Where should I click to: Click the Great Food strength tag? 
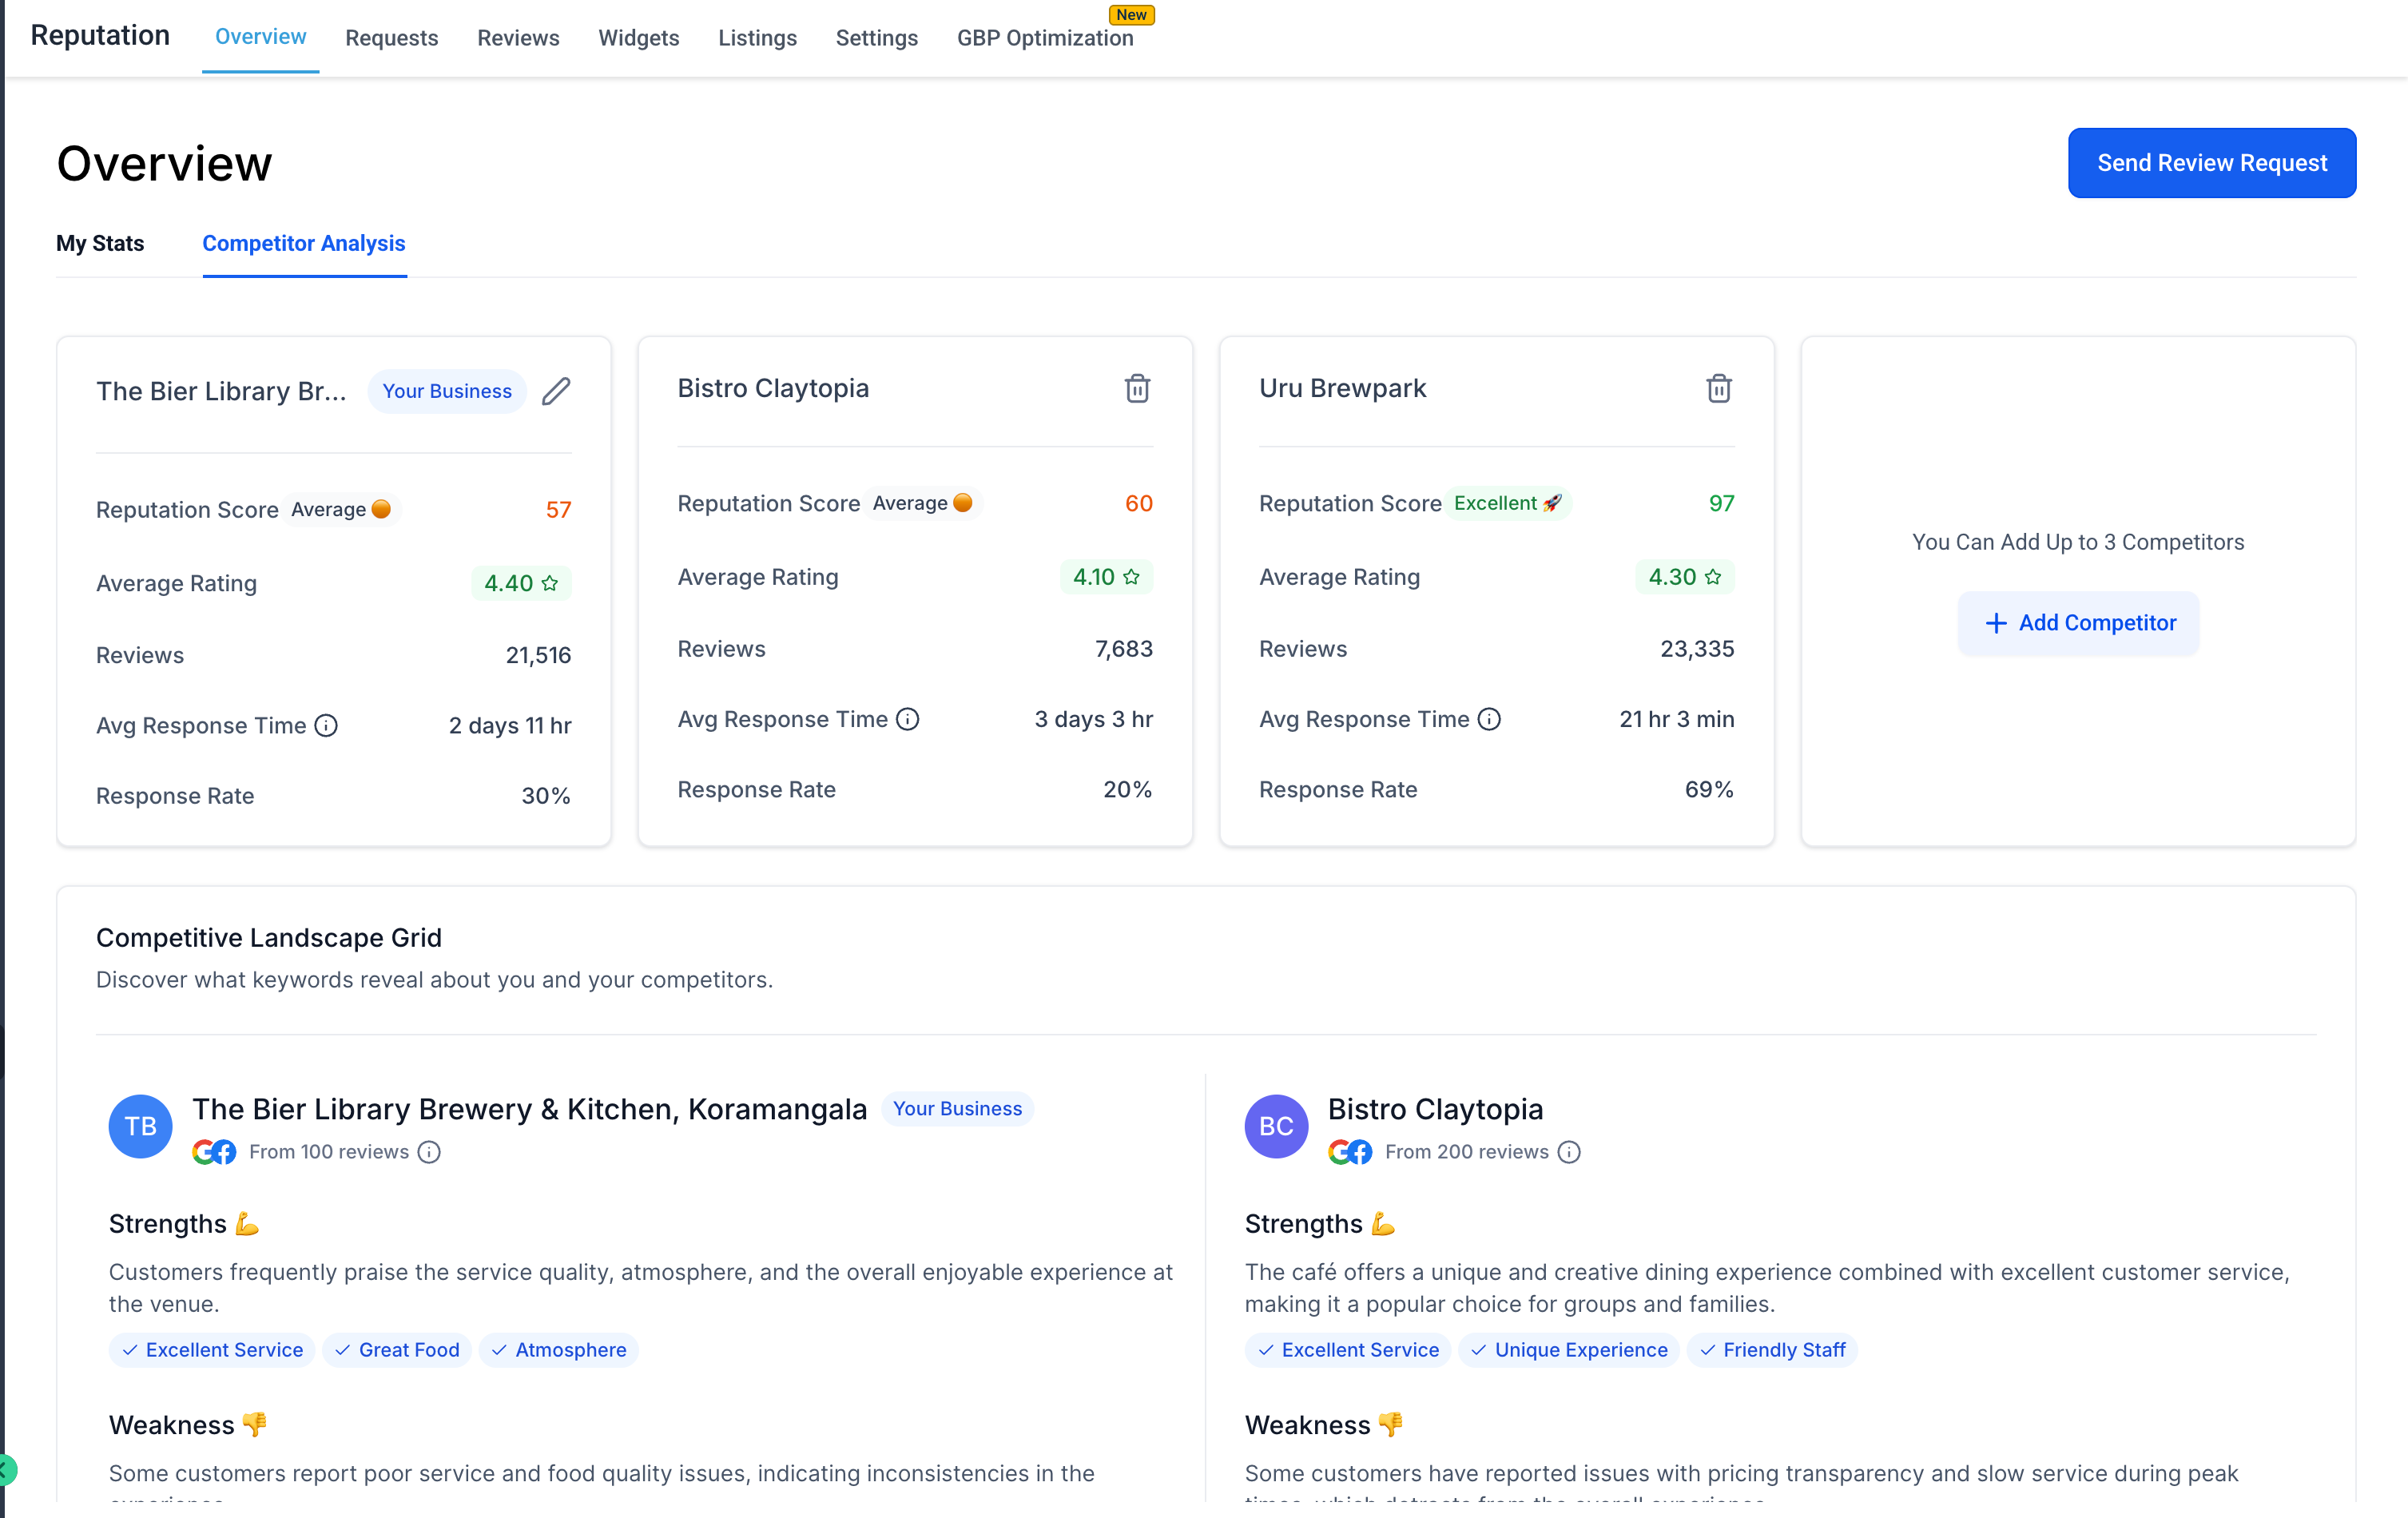pyautogui.click(x=397, y=1350)
